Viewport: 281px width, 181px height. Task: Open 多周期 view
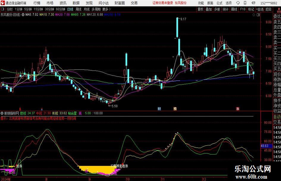point(96,9)
